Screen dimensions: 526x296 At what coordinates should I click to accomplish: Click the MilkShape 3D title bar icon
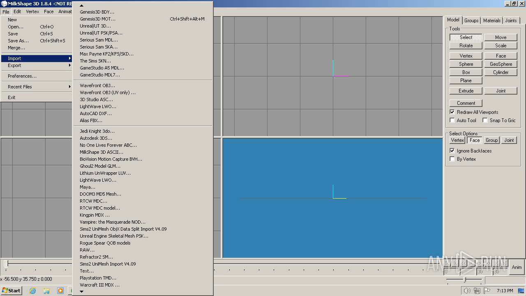tap(4, 4)
